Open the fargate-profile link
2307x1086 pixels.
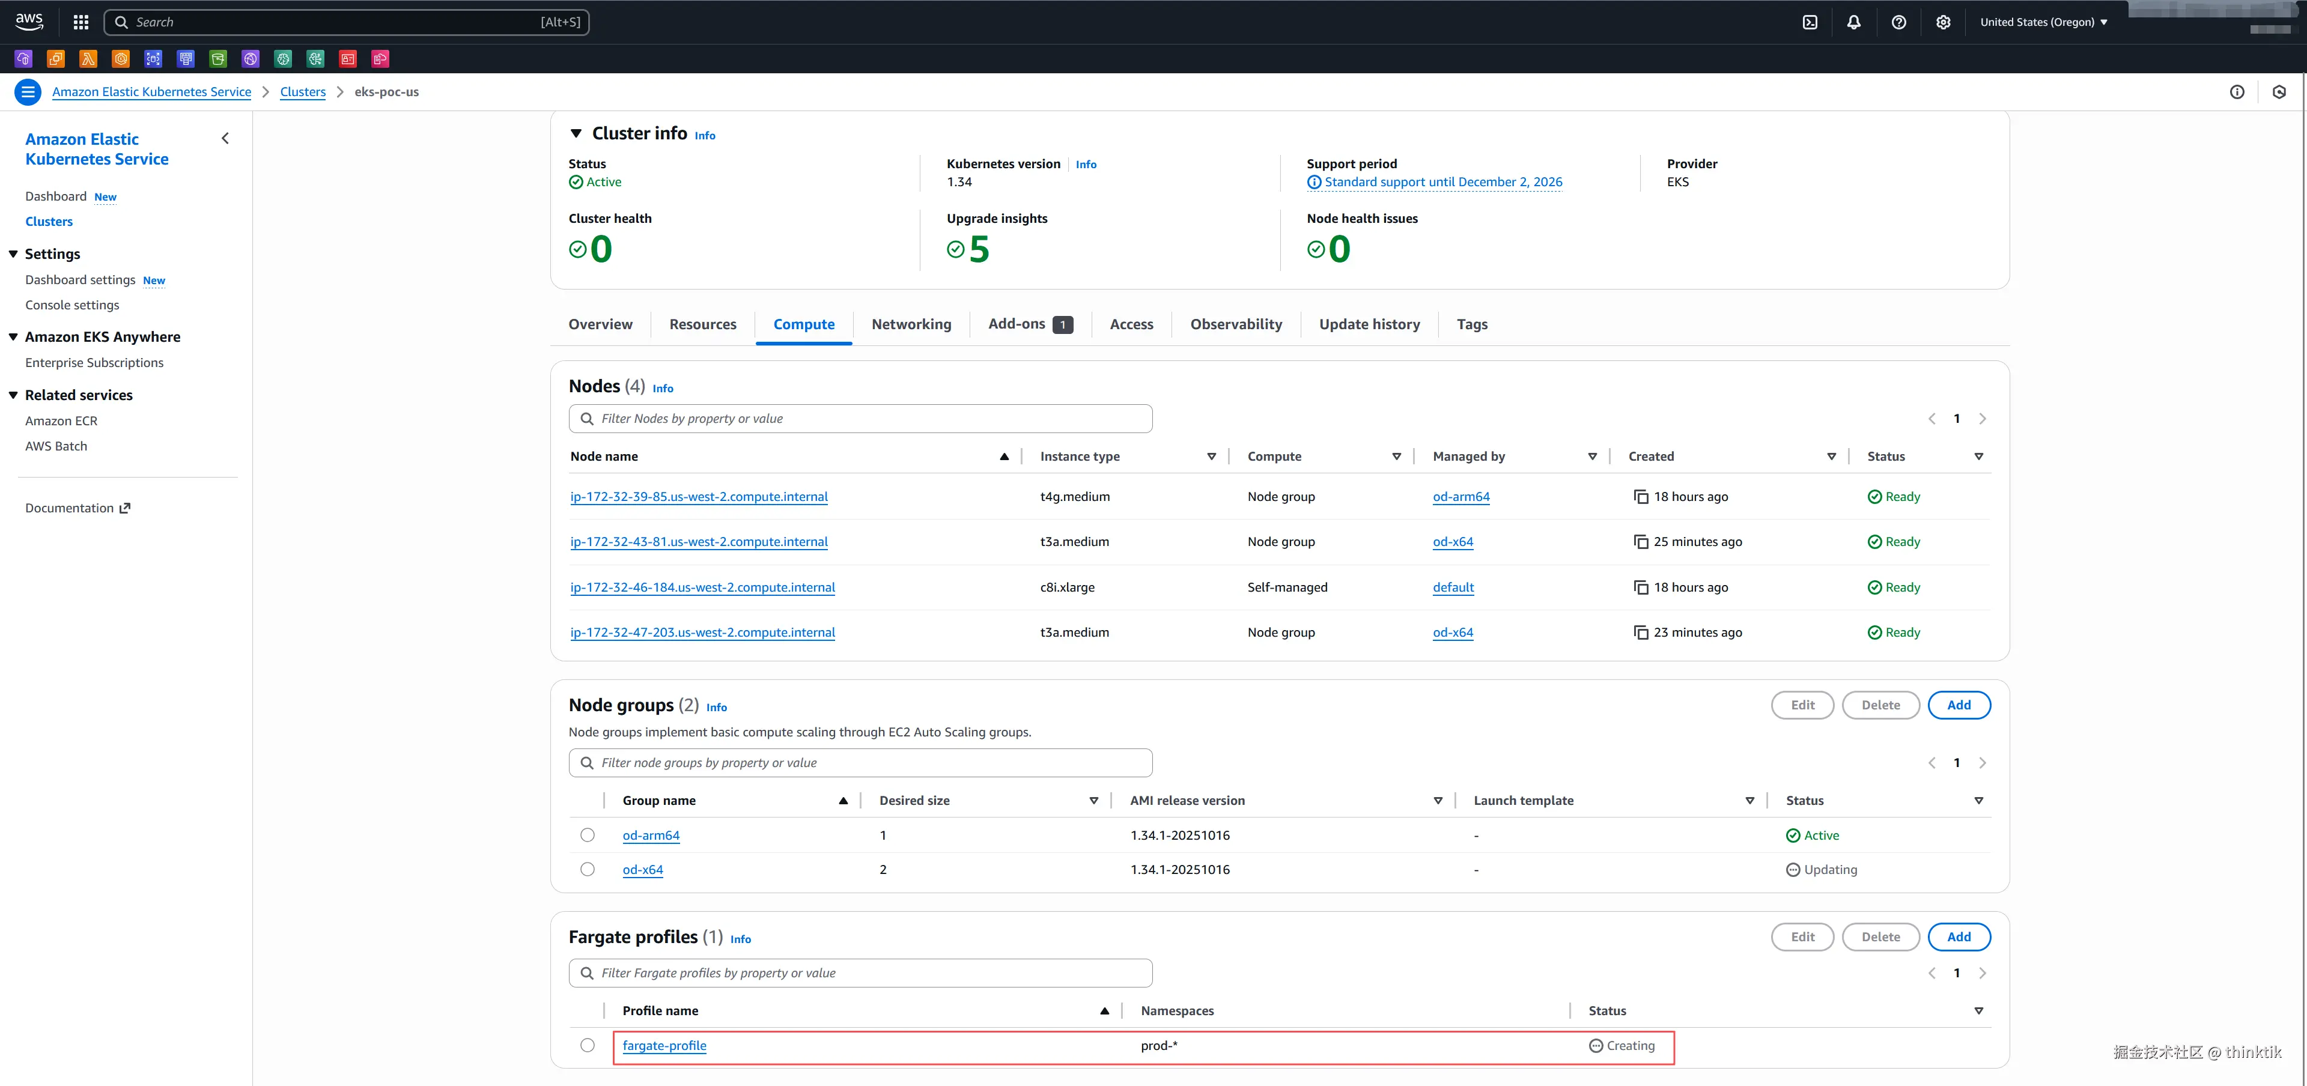coord(664,1046)
